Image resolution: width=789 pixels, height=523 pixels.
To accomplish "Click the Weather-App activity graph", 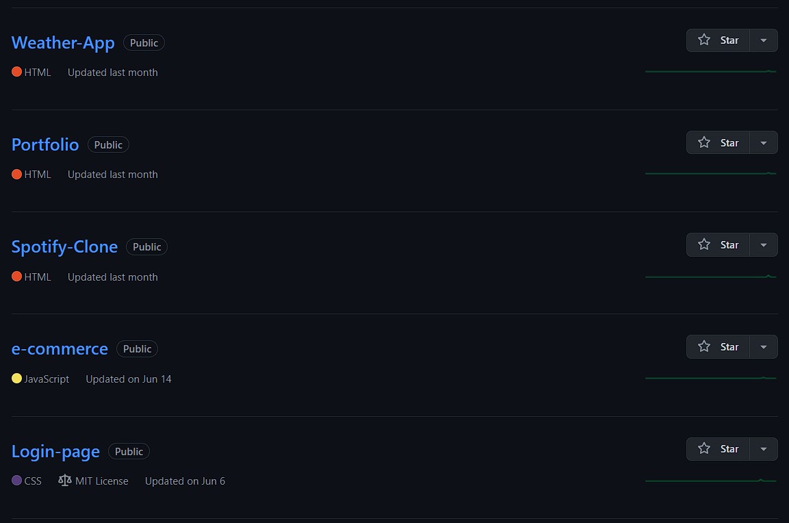I will pos(710,71).
